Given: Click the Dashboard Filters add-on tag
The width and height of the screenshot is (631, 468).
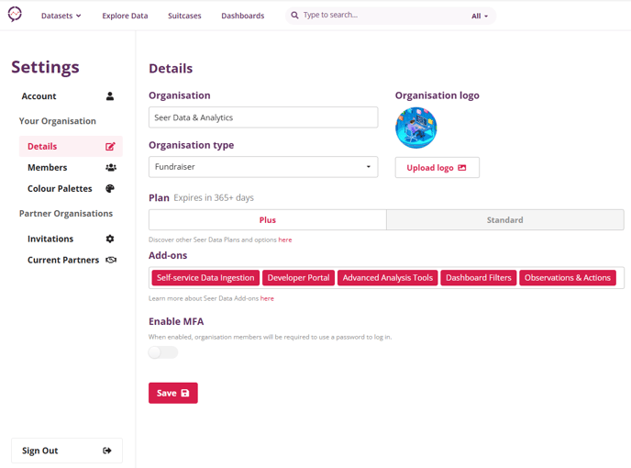Looking at the screenshot, I should click(479, 278).
